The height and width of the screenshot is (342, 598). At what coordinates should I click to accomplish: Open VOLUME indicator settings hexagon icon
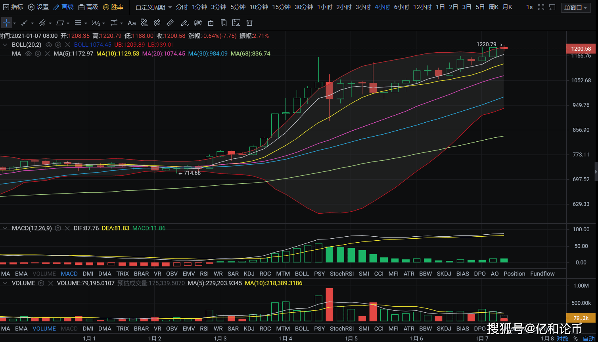click(x=42, y=283)
